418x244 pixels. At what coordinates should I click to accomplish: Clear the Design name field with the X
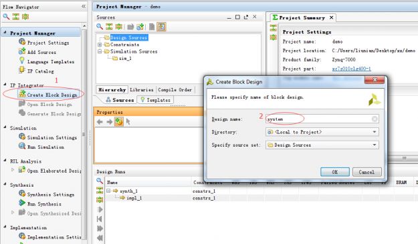tap(375, 119)
